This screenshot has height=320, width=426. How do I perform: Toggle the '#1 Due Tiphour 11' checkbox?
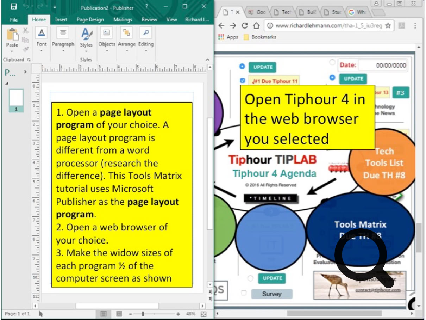tap(242, 81)
